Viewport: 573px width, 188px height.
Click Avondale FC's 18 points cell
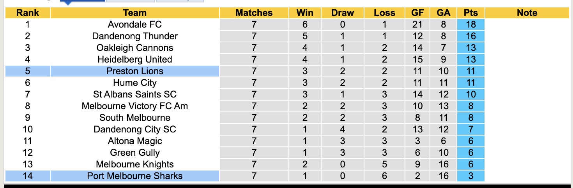pos(471,24)
